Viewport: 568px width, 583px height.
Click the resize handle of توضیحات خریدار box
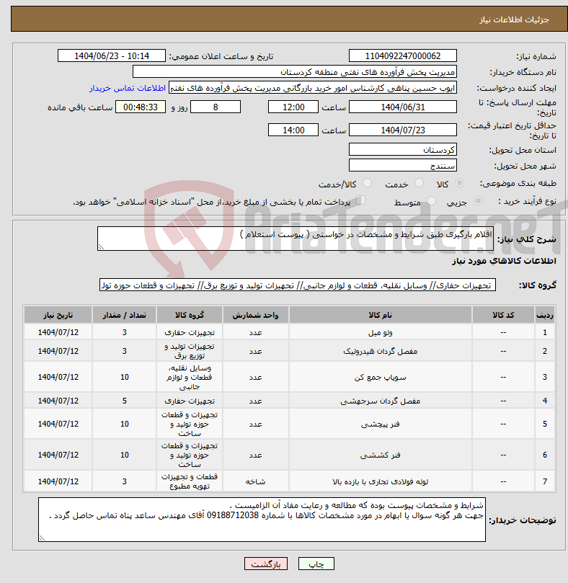click(x=42, y=538)
